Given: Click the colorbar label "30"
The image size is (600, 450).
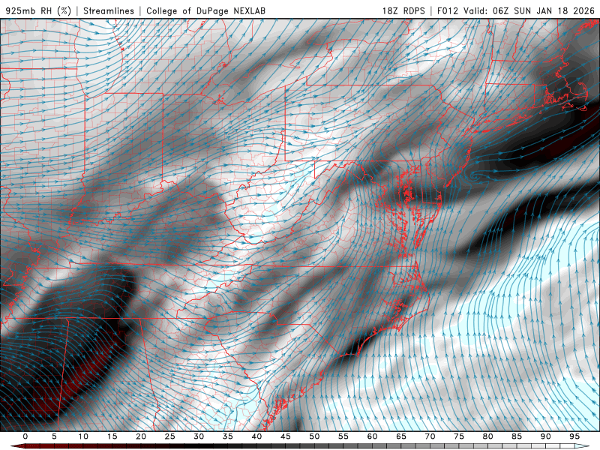Looking at the screenshot, I should (199, 436).
